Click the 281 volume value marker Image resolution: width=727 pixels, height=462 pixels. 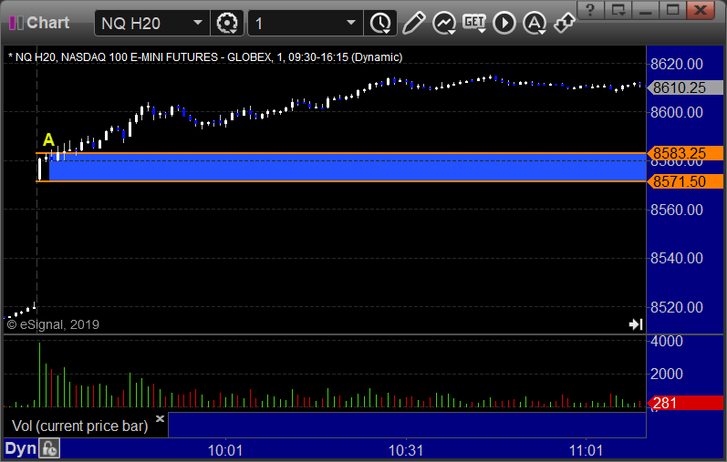[685, 403]
